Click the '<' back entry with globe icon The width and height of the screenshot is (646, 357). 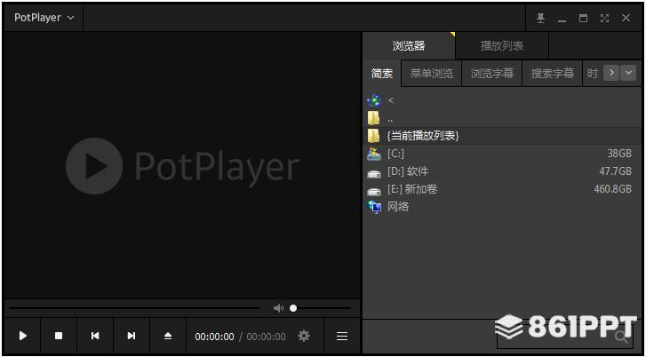503,100
